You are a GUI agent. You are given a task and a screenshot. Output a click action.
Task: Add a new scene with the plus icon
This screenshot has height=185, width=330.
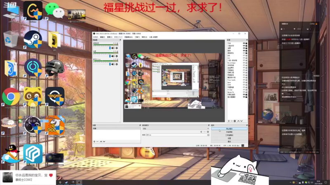(94, 141)
